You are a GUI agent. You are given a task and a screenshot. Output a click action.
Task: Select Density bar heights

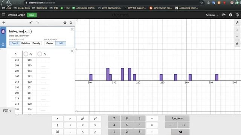(x=36, y=43)
